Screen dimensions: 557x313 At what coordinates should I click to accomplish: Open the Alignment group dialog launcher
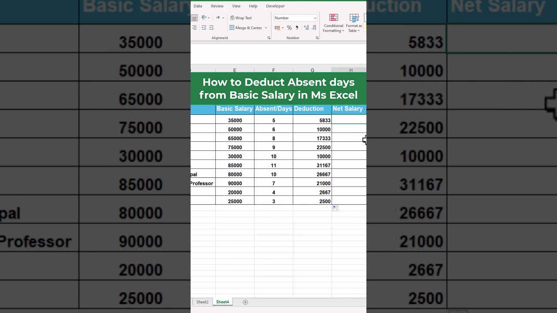[269, 38]
